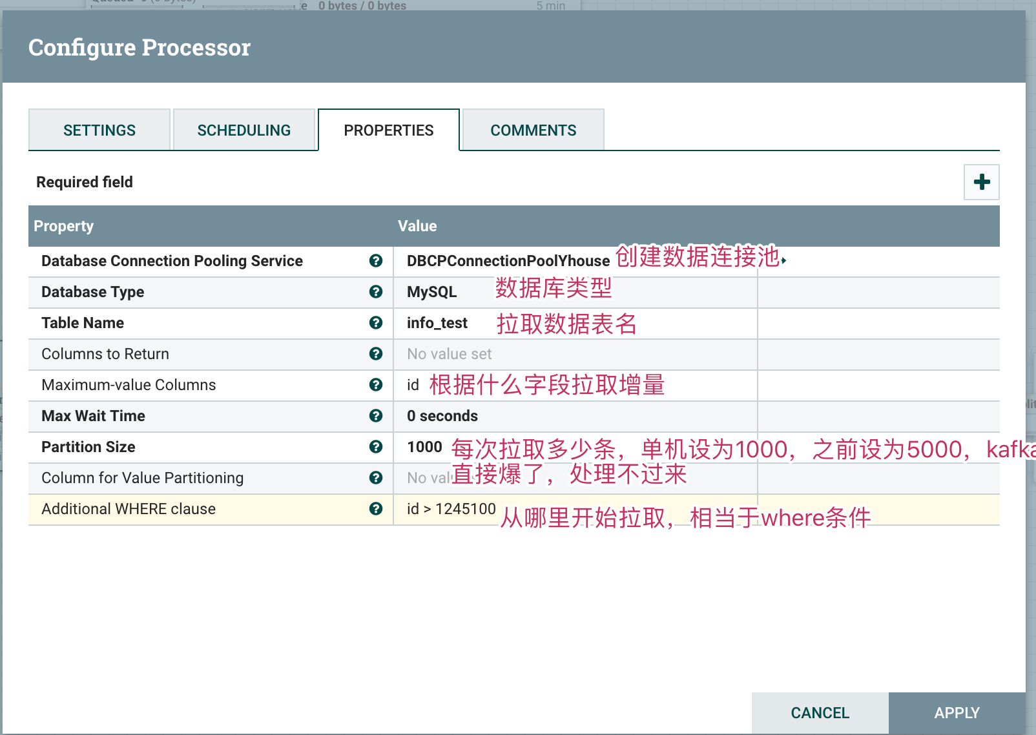Screen dimensions: 1036x735
Task: Click help icon beside Max Wait Time
Action: [x=376, y=415]
